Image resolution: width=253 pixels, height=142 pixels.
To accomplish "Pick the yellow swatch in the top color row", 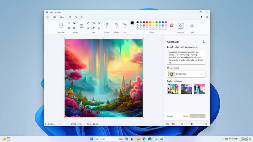I will coord(153,22).
